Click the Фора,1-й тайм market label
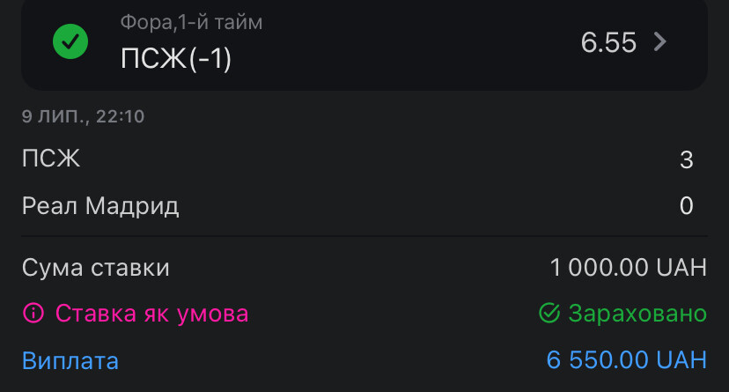This screenshot has height=392, width=729. coord(191,22)
